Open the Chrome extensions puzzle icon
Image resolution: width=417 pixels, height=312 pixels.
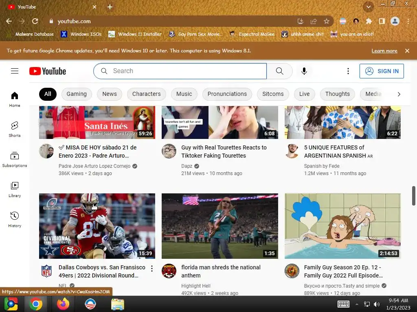[x=369, y=21]
